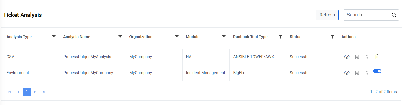
Task: Sort by the Module column header
Action: [x=193, y=37]
